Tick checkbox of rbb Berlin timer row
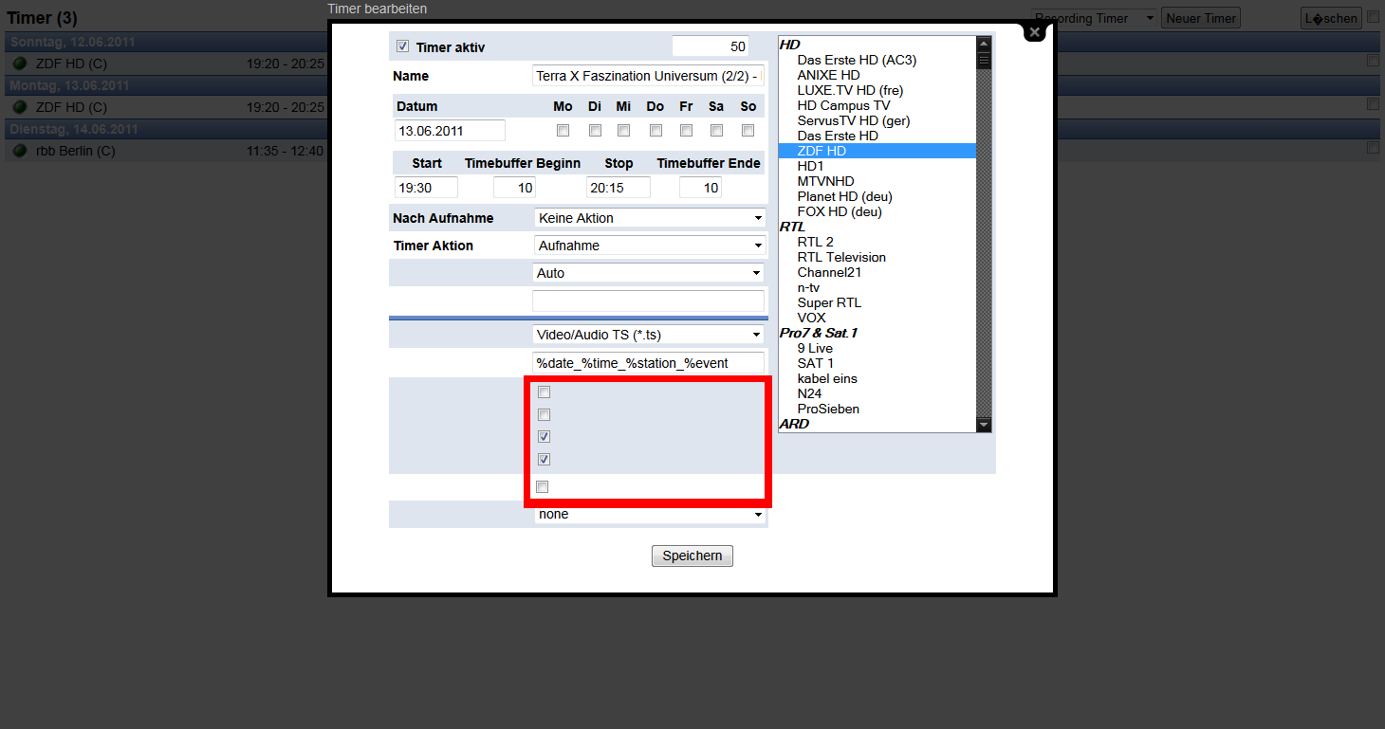 1373,147
